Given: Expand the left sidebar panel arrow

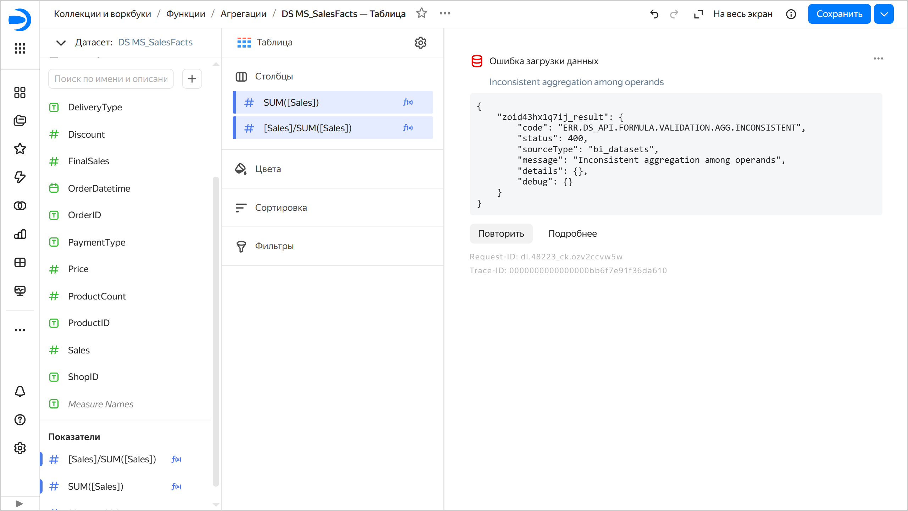Looking at the screenshot, I should point(20,504).
